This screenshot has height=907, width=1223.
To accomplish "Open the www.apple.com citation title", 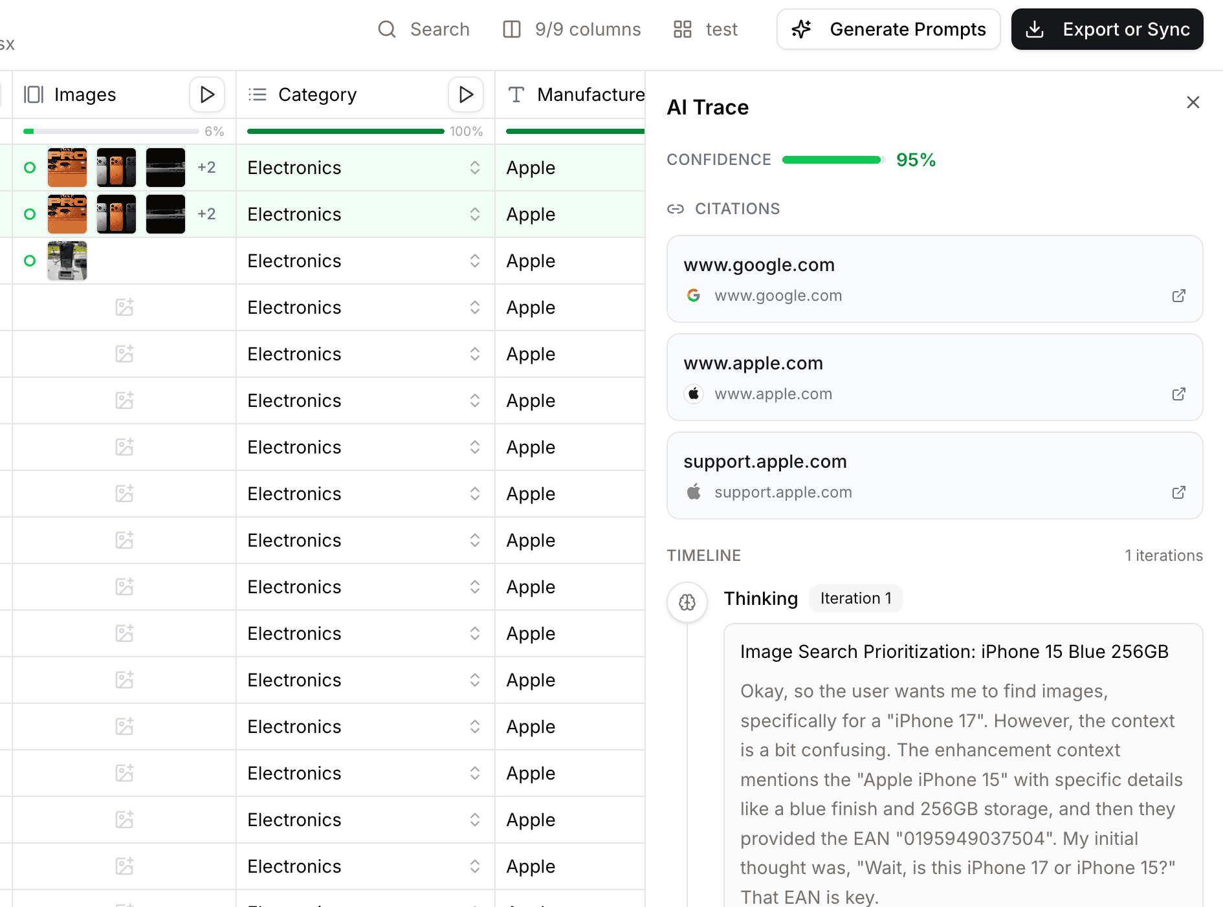I will [x=753, y=363].
